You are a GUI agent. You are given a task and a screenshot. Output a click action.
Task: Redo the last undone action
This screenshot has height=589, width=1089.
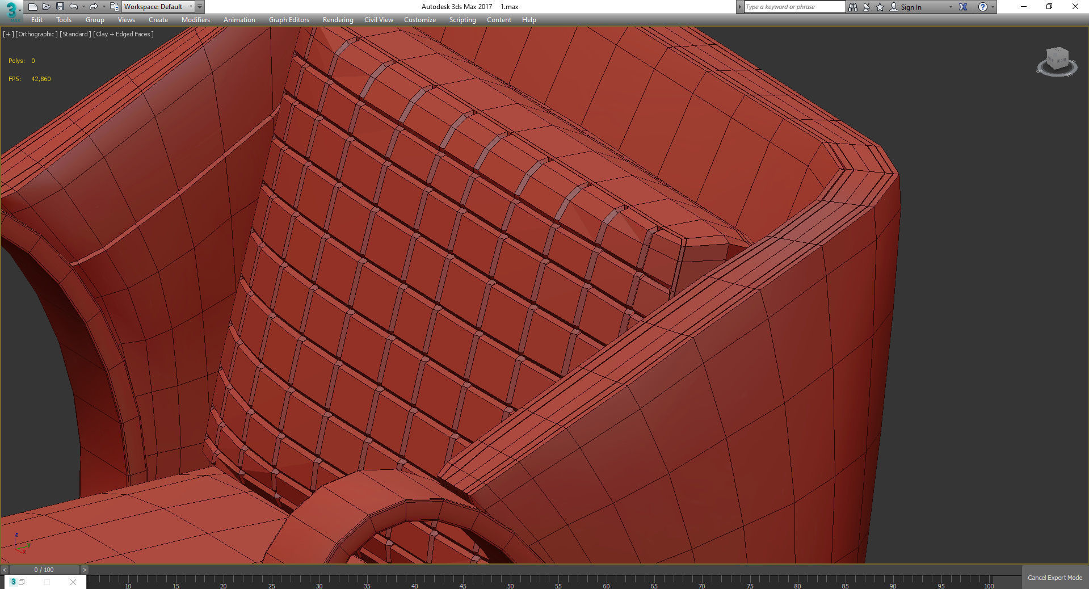(x=94, y=7)
